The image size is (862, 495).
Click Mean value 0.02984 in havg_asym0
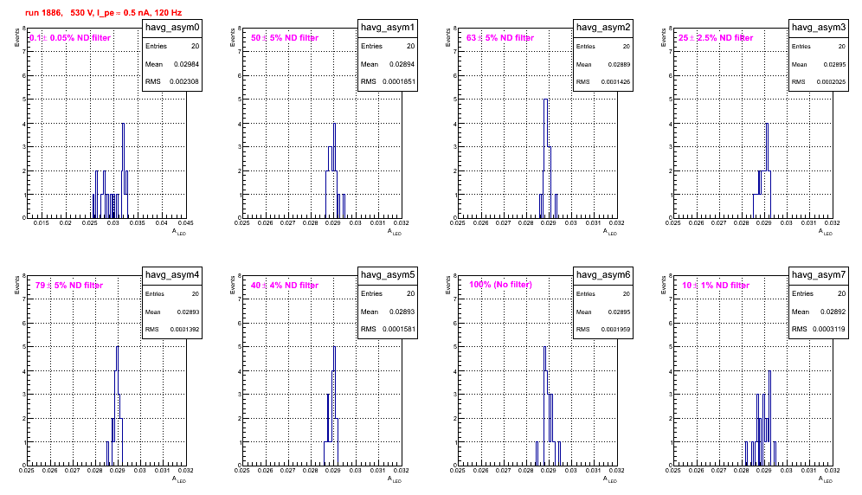[186, 64]
